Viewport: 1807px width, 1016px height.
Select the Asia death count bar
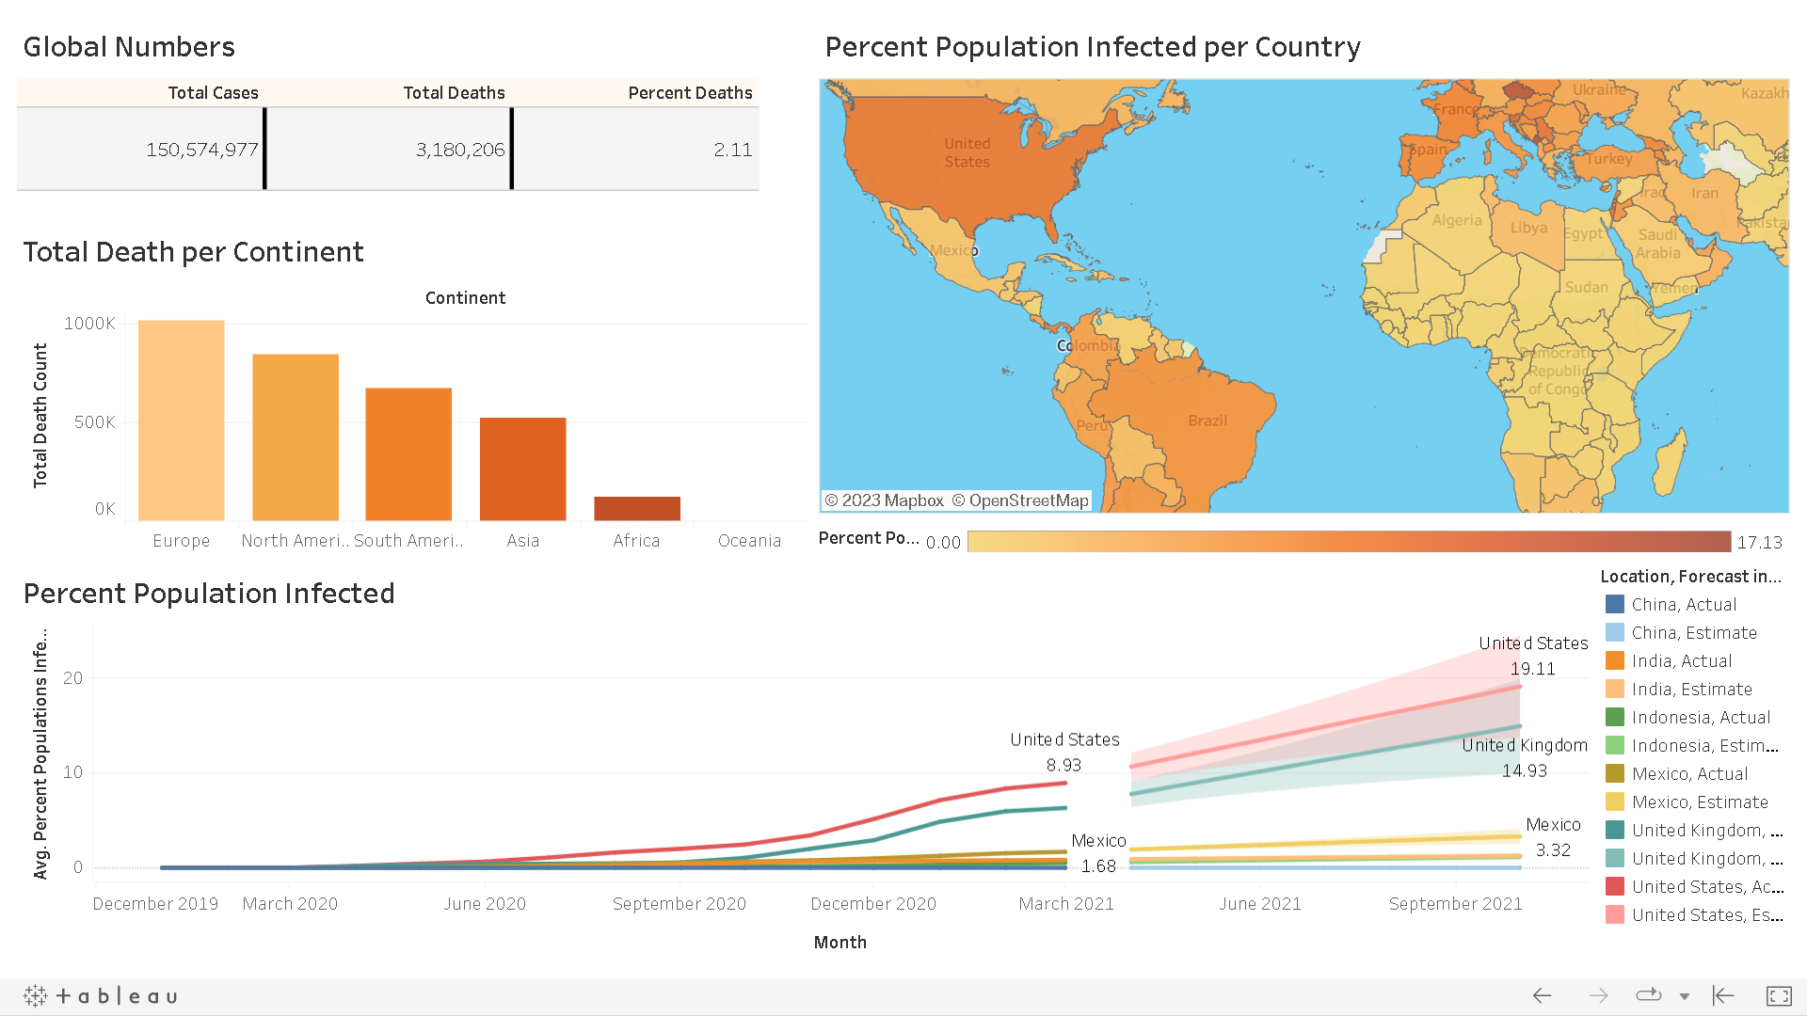pos(522,468)
